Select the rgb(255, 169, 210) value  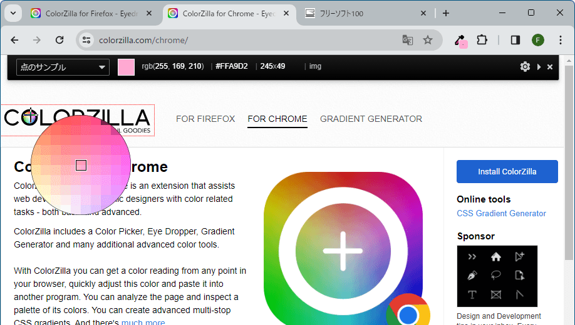pyautogui.click(x=173, y=66)
